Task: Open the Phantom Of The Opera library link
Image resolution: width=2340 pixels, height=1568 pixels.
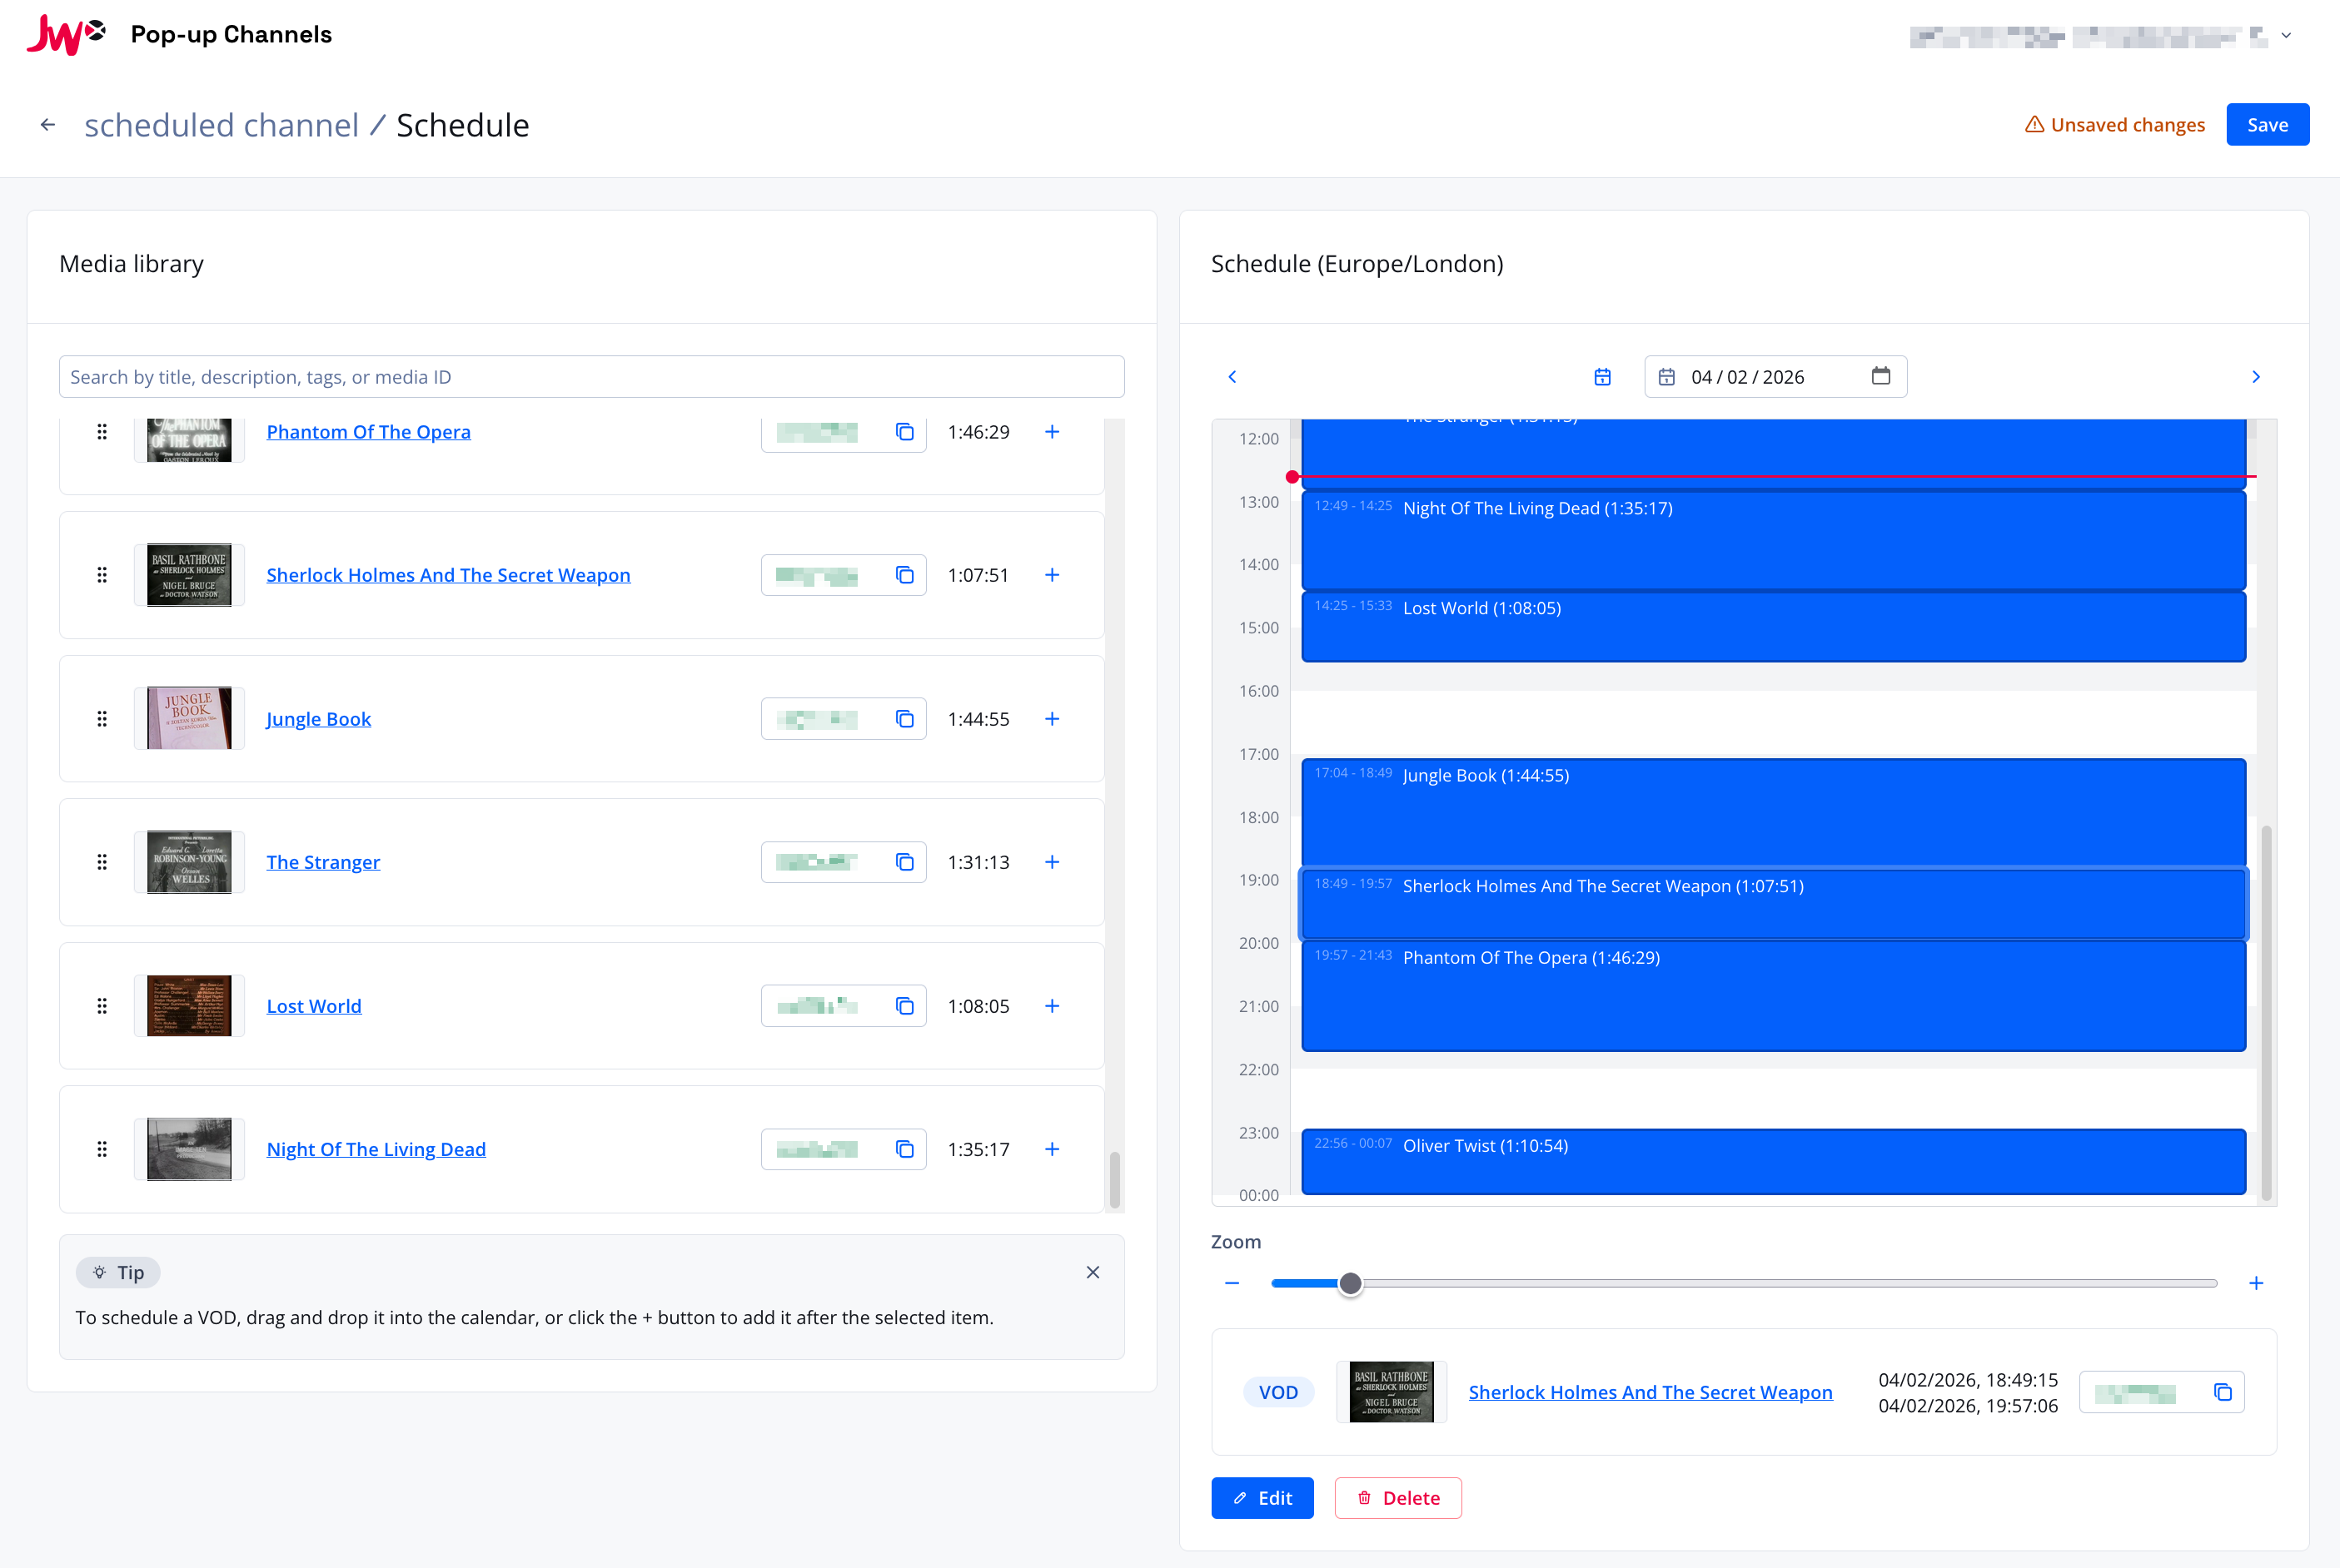Action: click(368, 432)
